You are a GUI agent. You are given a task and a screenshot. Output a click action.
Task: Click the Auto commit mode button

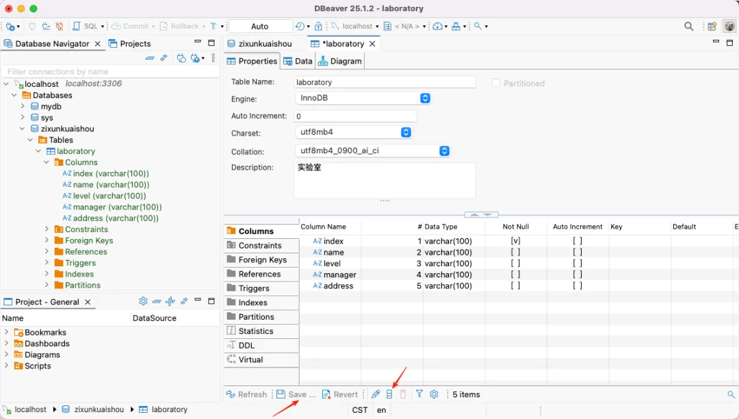(x=260, y=27)
